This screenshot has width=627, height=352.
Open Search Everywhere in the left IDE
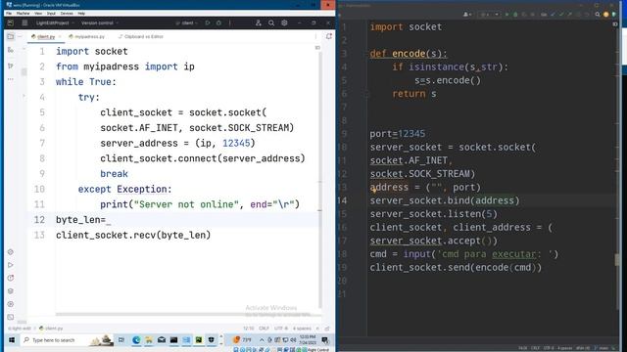click(271, 23)
